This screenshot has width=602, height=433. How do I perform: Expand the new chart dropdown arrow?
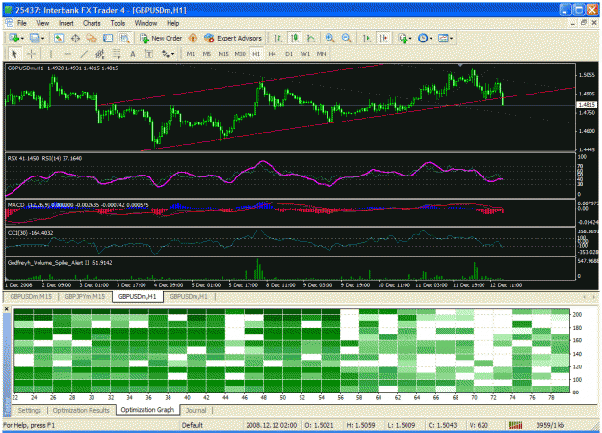pos(22,39)
